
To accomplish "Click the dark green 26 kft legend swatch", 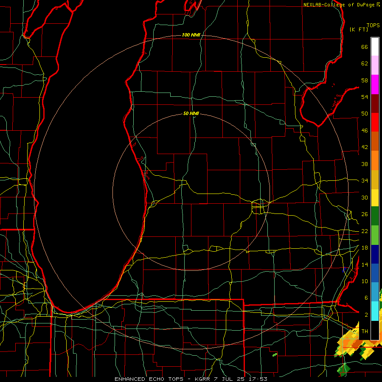I will click(375, 216).
